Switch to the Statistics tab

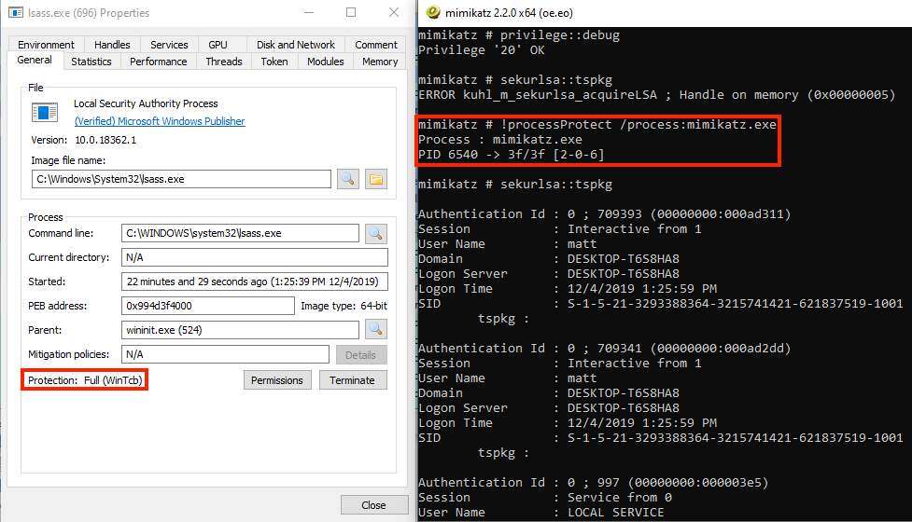[91, 62]
